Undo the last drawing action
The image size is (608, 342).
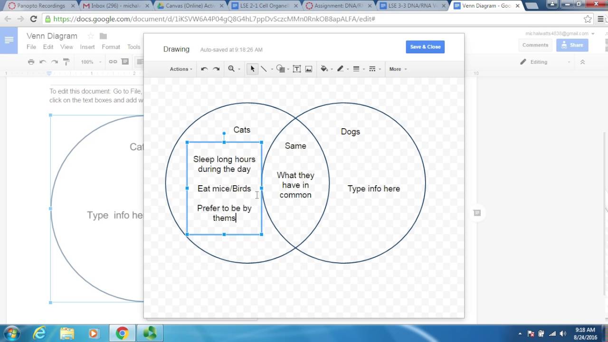coord(204,69)
